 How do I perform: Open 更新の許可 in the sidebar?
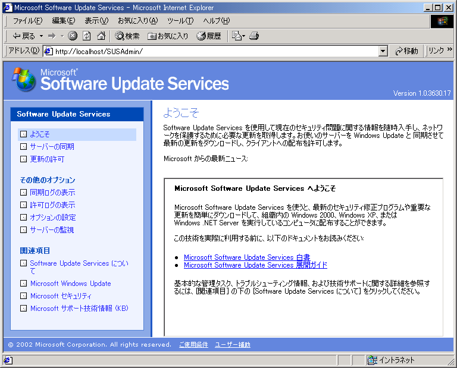[47, 159]
